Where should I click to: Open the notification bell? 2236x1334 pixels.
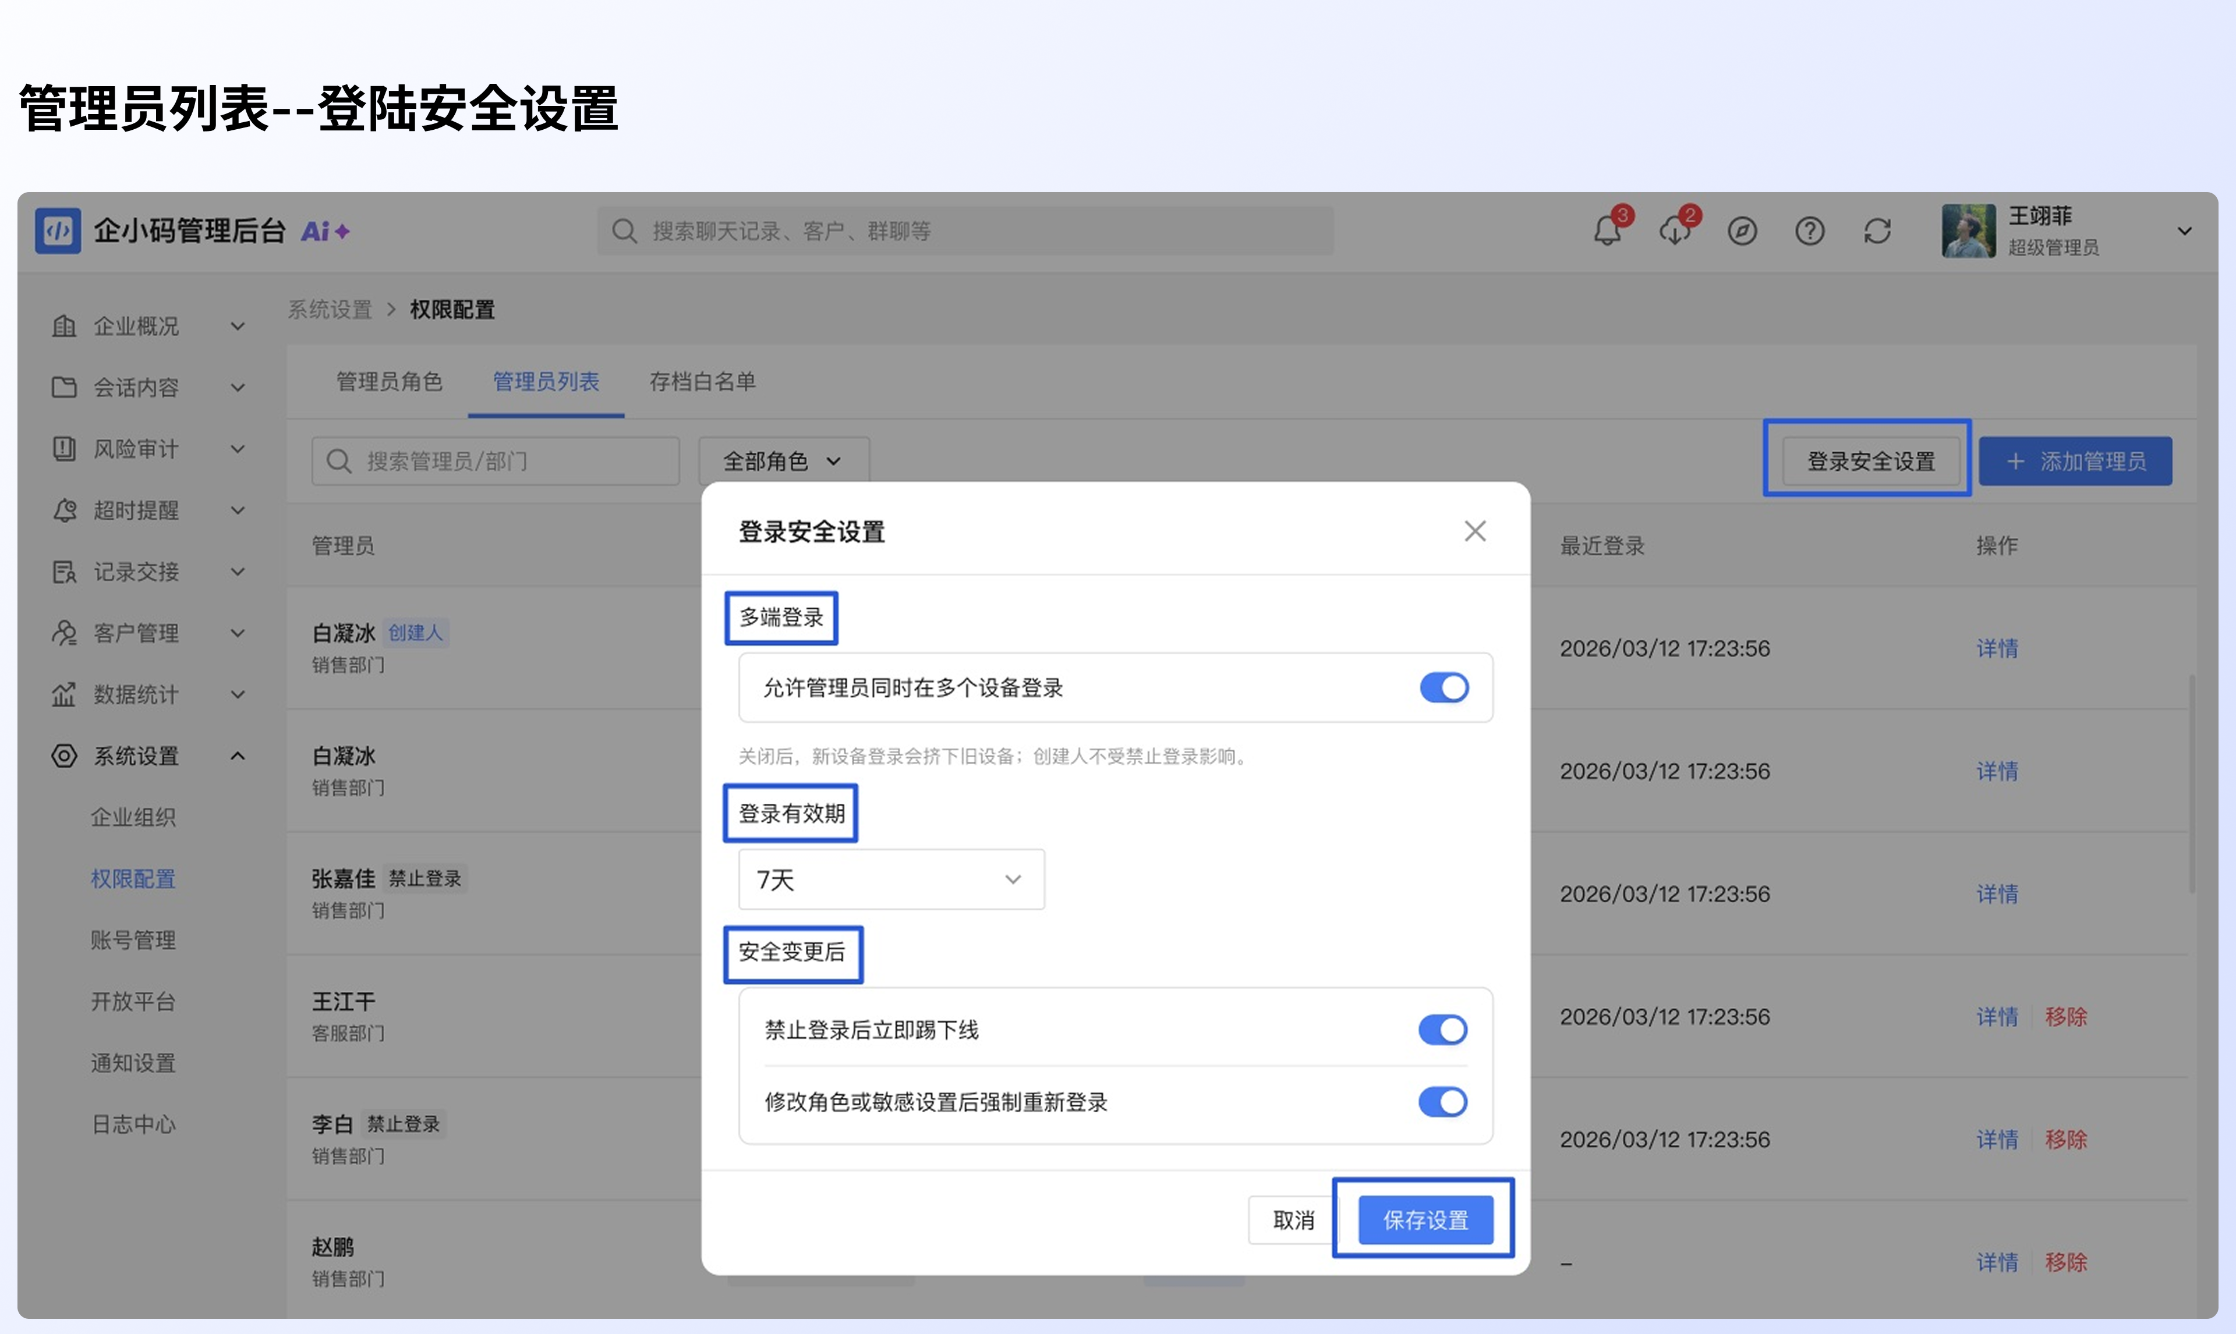pos(1608,231)
